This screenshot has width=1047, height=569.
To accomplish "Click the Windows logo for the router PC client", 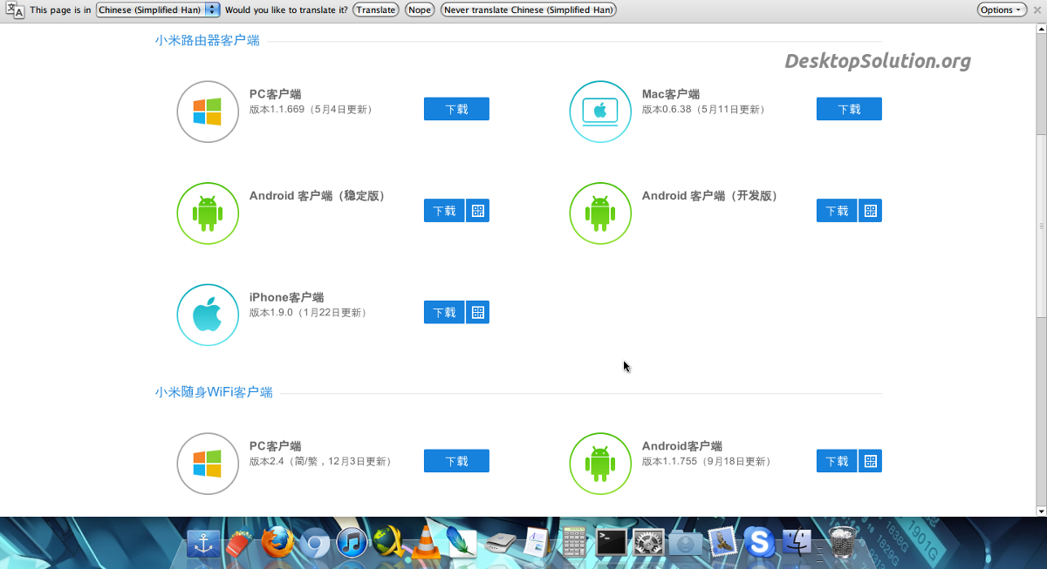I will (208, 112).
